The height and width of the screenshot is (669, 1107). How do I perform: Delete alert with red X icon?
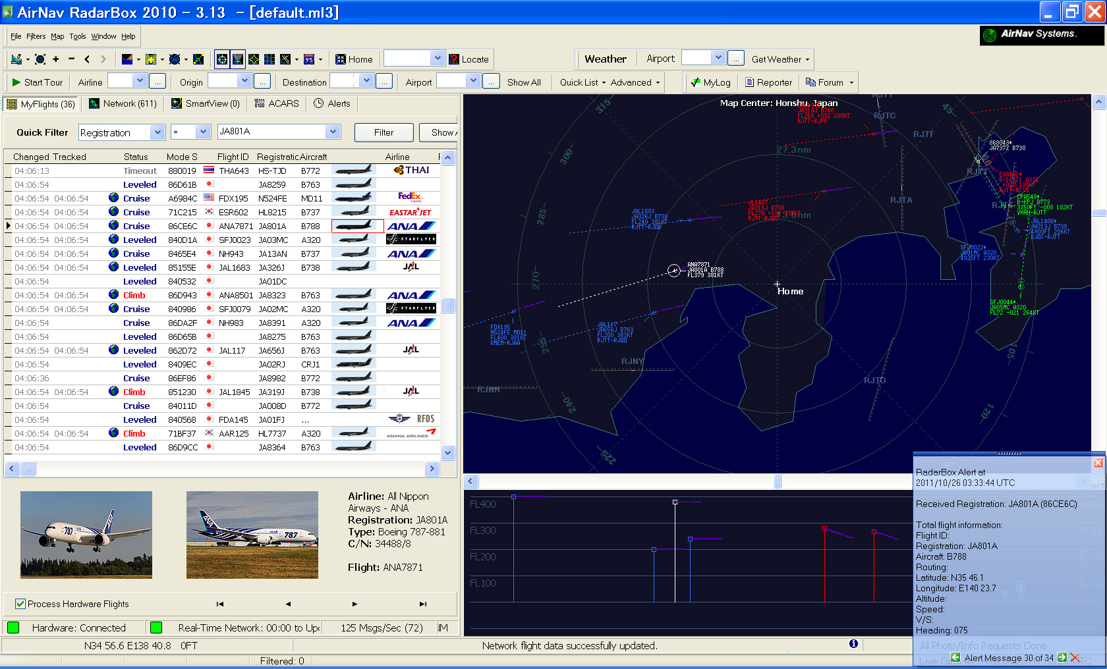click(x=1075, y=658)
